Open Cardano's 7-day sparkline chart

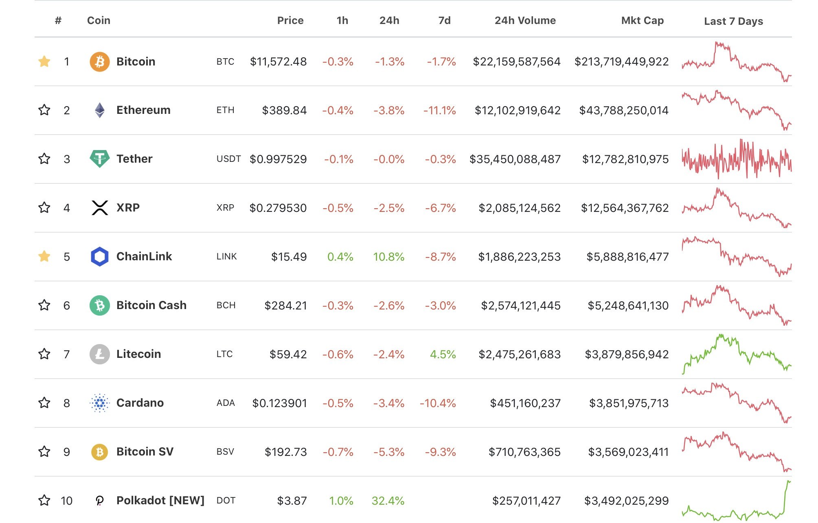point(737,403)
